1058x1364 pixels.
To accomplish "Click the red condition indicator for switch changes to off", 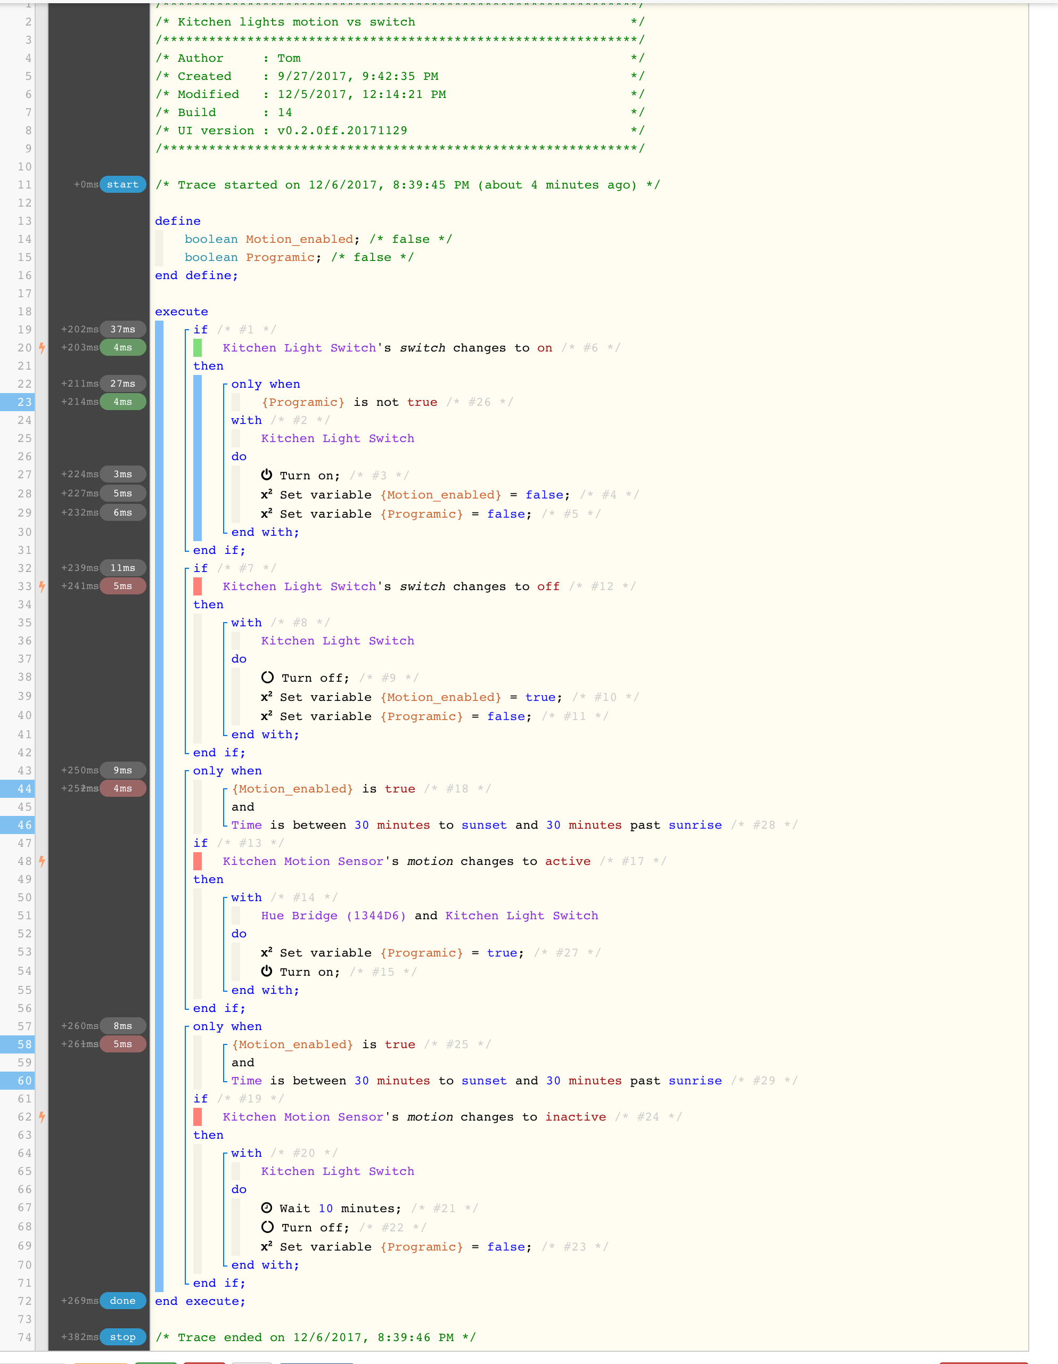I will coord(198,586).
